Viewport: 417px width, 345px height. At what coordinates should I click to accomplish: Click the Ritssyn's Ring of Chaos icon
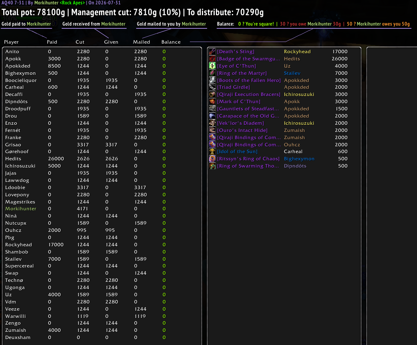212,159
